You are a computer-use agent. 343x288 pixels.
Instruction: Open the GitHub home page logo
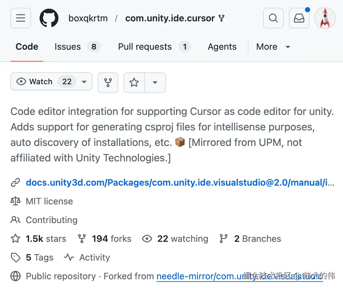49,18
